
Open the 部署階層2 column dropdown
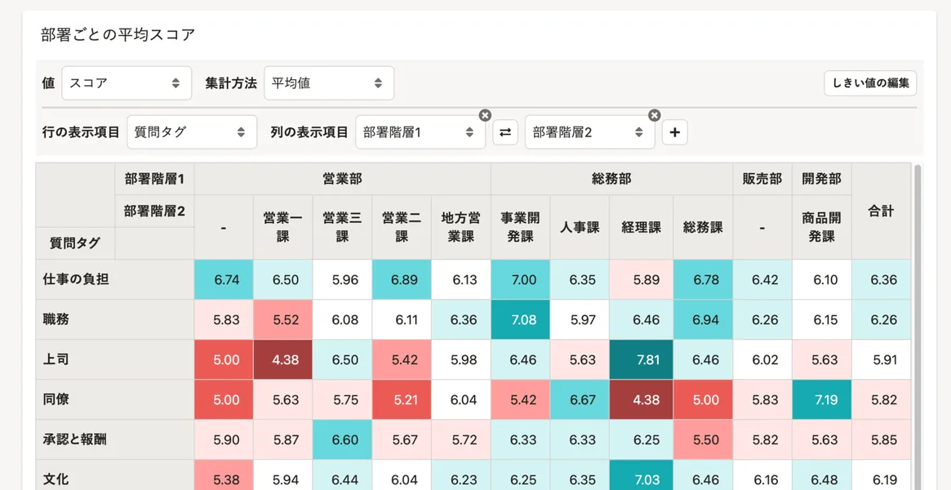(589, 132)
